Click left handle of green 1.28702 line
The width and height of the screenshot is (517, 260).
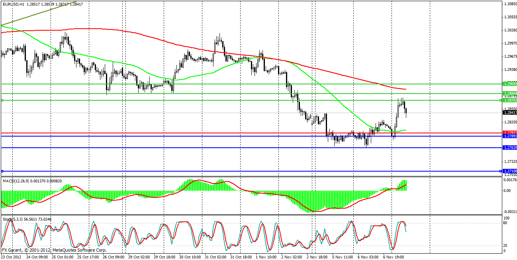pyautogui.click(x=2, y=100)
